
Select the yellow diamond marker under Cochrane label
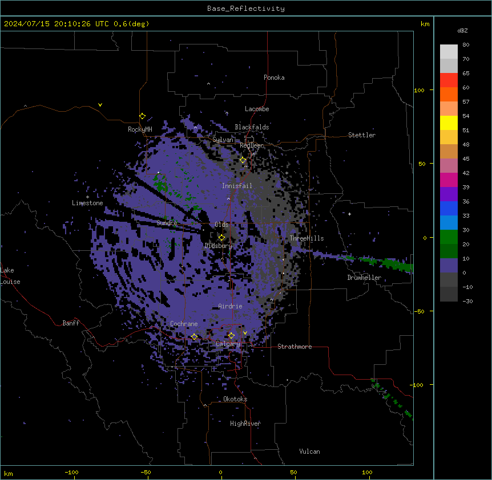click(x=194, y=337)
